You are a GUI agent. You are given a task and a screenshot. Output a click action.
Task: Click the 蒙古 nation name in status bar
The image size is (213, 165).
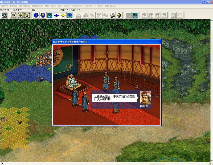coord(34,10)
